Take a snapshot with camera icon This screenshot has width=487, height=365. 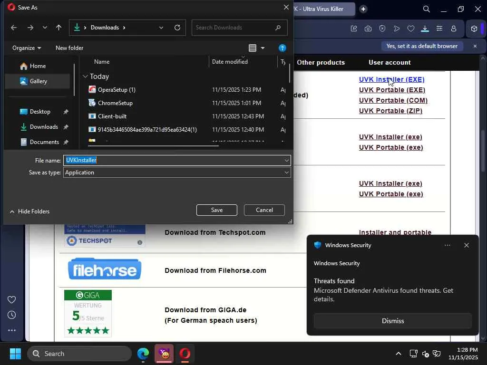tap(368, 29)
